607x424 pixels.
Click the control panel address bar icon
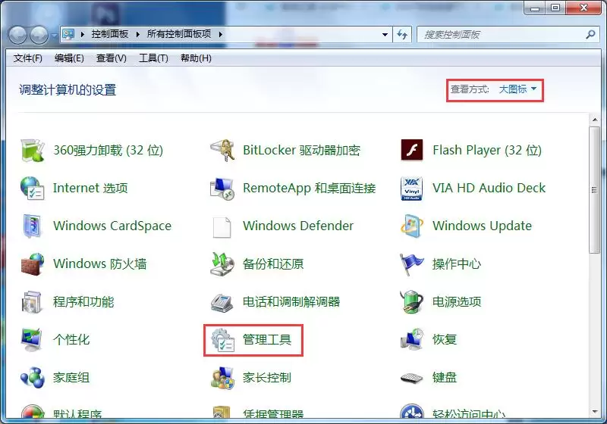pyautogui.click(x=68, y=34)
